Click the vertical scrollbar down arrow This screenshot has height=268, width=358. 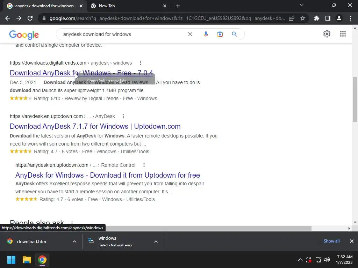click(355, 222)
